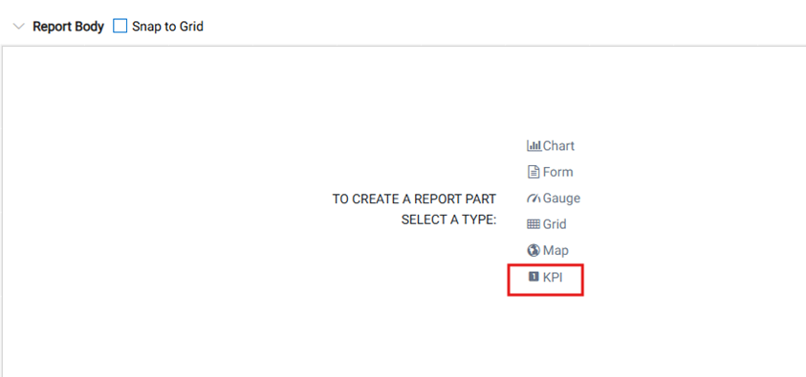Click the table icon beside Grid
Viewport: 806px width, 377px height.
coord(534,224)
